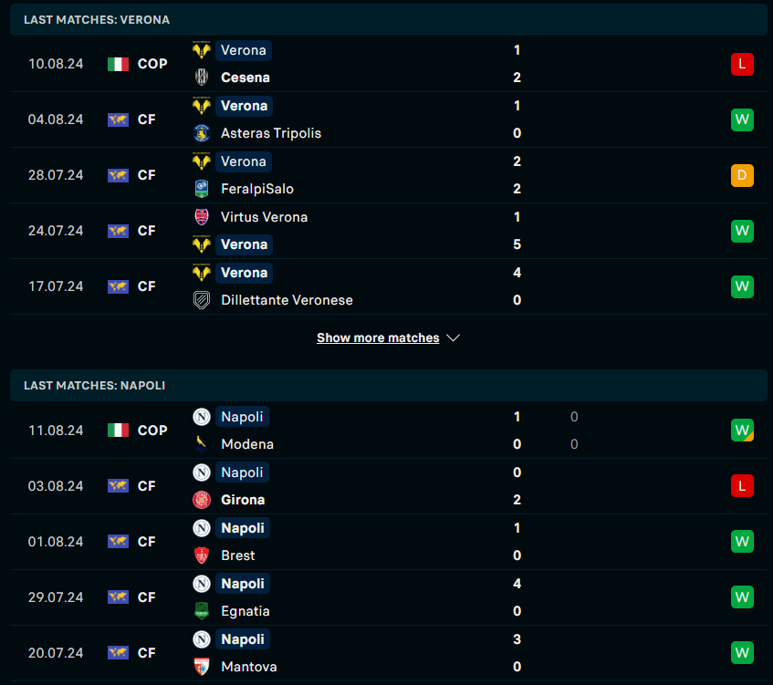Open the Girona team name

pyautogui.click(x=243, y=500)
